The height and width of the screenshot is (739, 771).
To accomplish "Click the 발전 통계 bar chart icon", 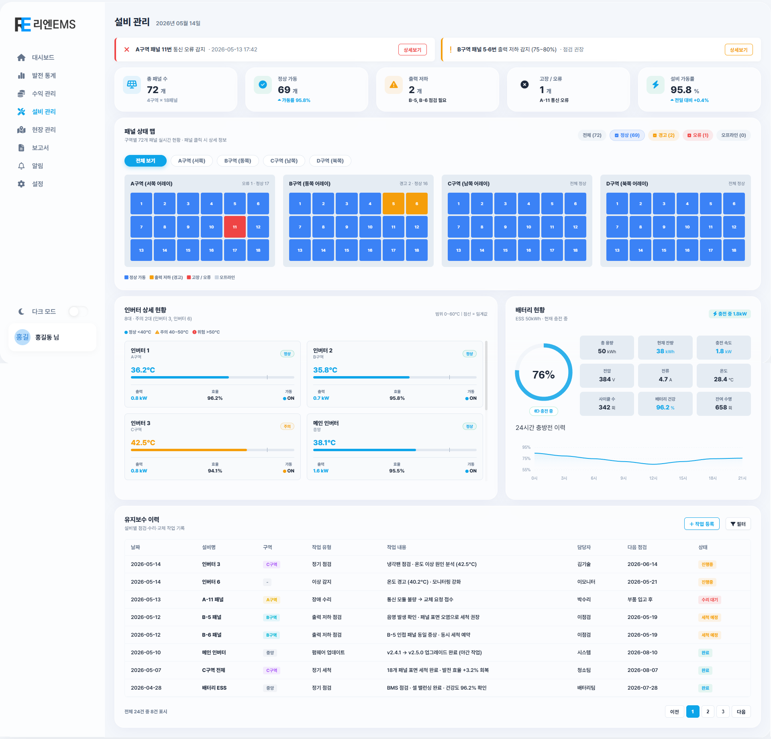I will 21,75.
